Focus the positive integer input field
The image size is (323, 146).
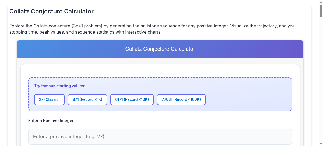pos(160,137)
